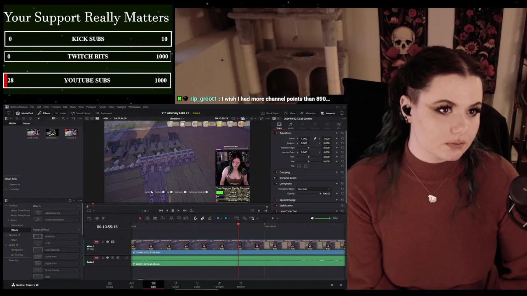This screenshot has height=296, width=527.
Task: Select the Adjustment Clip effect
Action: pyautogui.click(x=56, y=213)
